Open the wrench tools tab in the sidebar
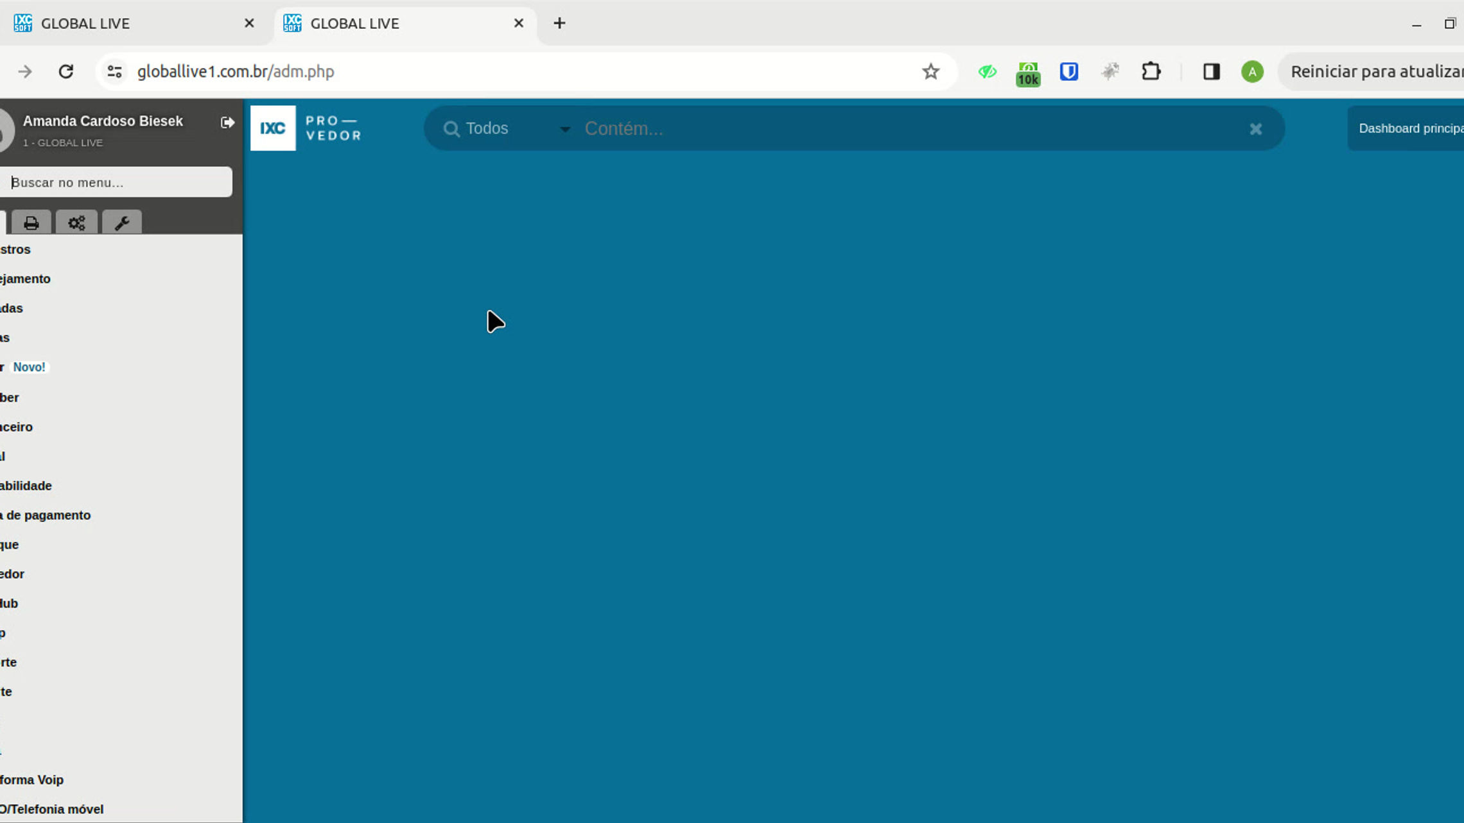Viewport: 1464px width, 823px height. [121, 223]
